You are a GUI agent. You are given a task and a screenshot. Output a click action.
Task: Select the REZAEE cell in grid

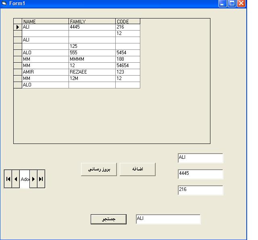tap(92, 72)
